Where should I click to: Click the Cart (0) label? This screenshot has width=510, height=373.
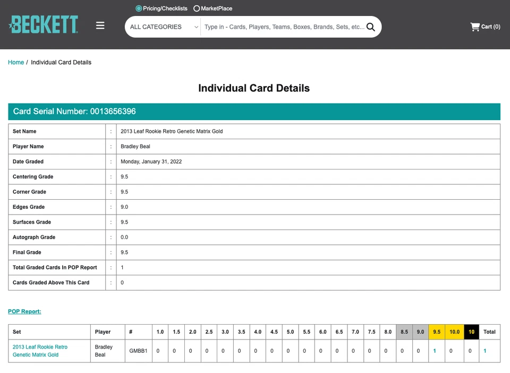[490, 27]
